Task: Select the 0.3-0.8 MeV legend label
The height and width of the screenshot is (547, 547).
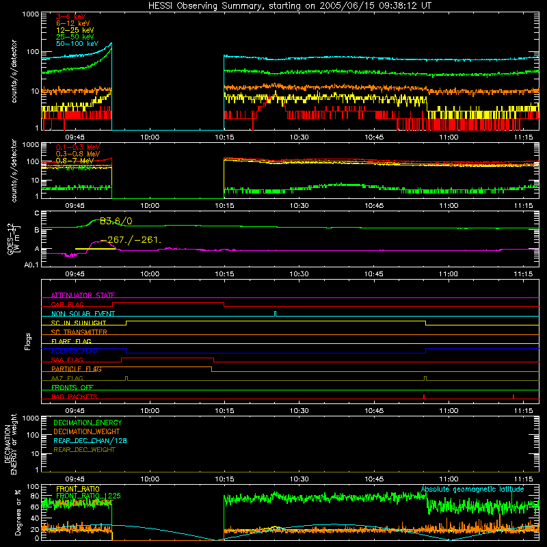Action: [x=78, y=154]
